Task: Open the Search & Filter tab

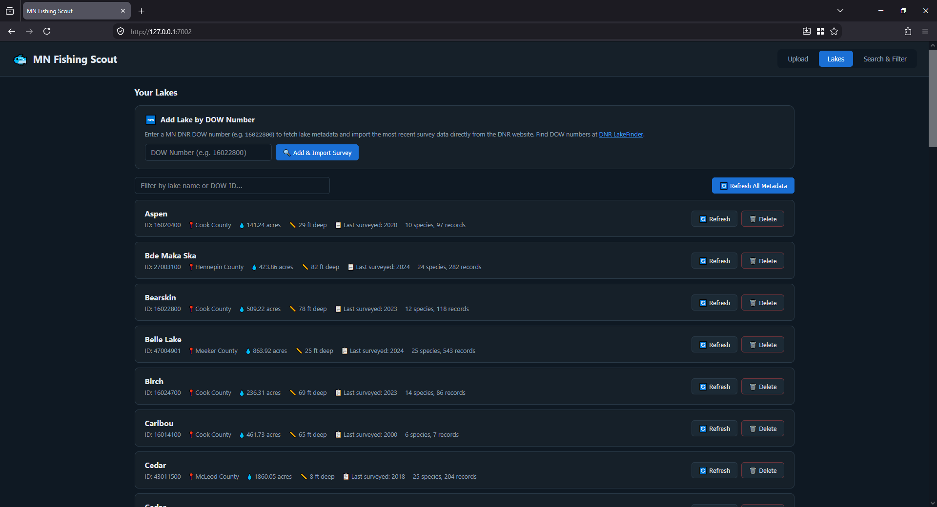Action: [x=885, y=59]
